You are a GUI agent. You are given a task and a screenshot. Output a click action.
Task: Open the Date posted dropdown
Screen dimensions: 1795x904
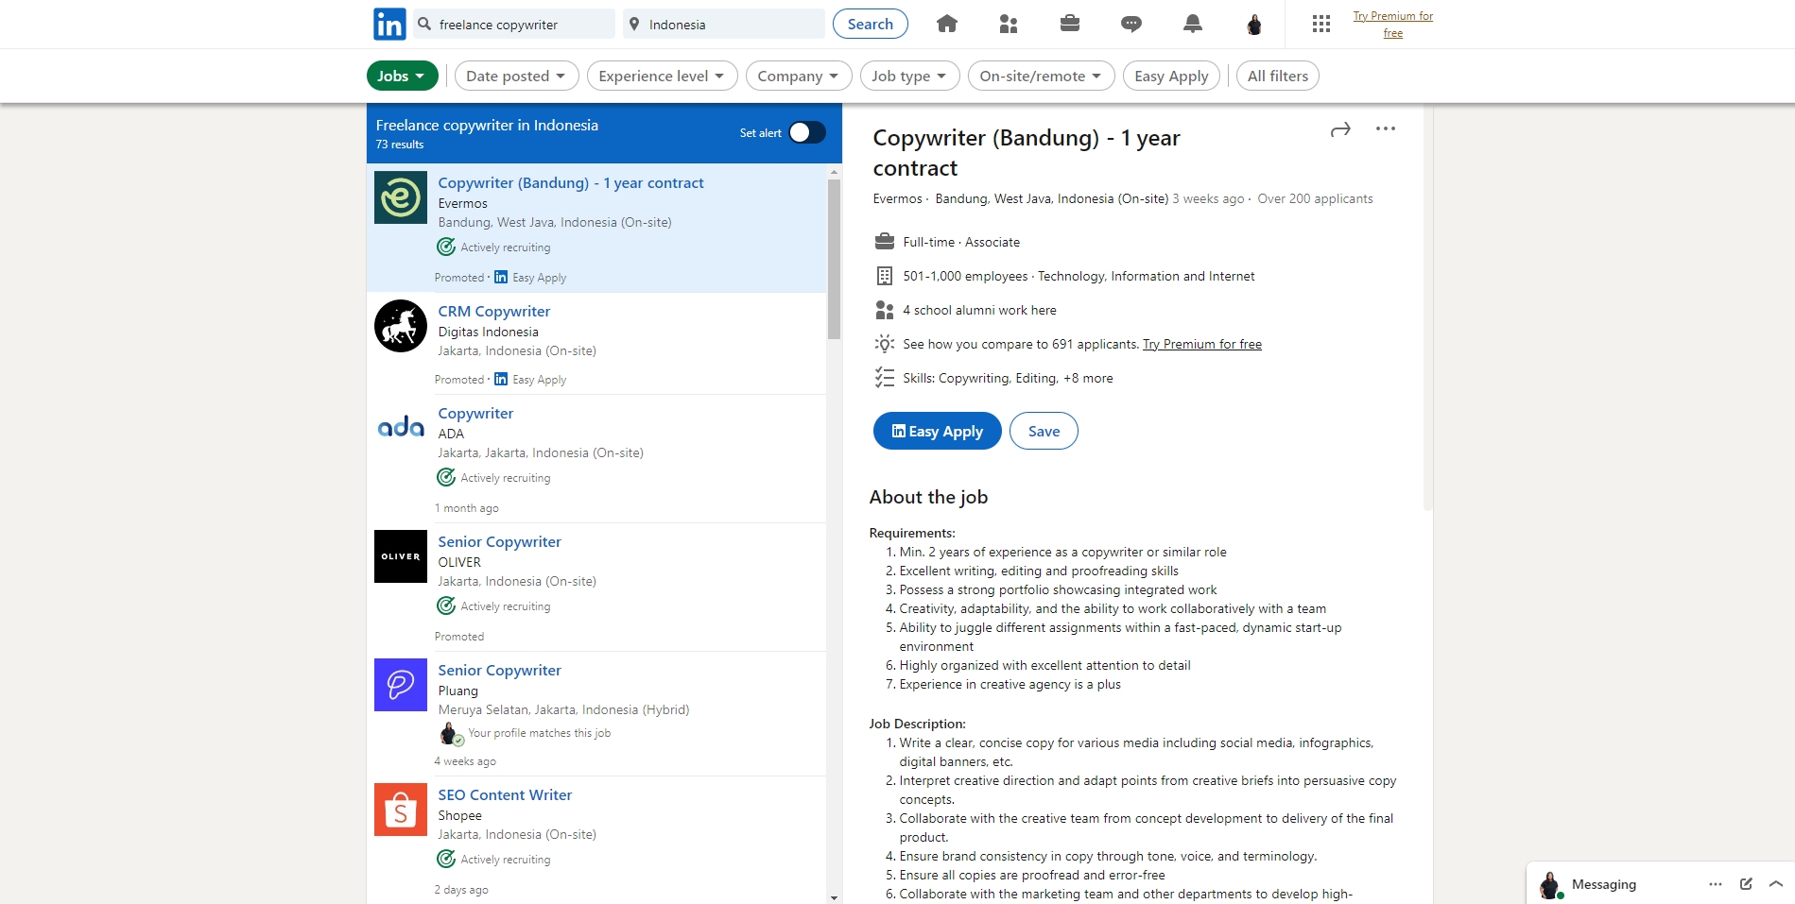tap(516, 76)
